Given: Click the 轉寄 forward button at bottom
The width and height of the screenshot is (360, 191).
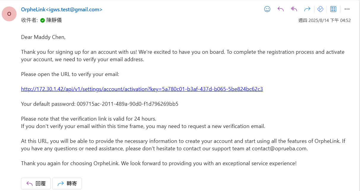Looking at the screenshot, I should pos(67,184).
